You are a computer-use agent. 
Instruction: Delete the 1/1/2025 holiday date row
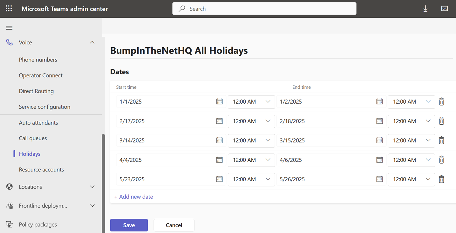(x=441, y=102)
